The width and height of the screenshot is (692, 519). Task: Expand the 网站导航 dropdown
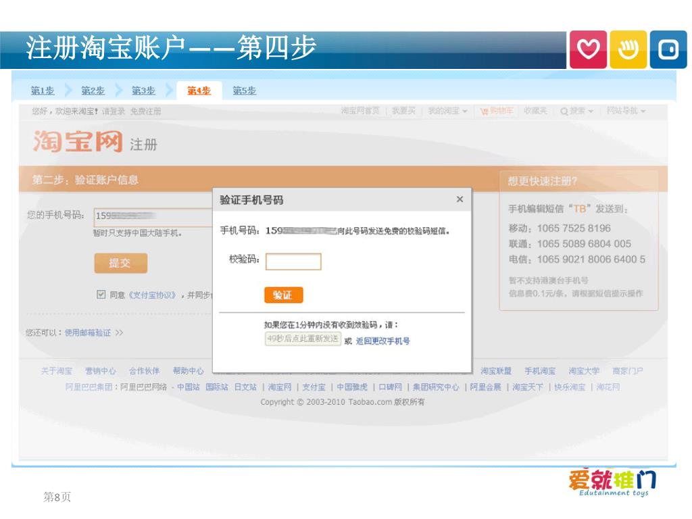click(x=626, y=111)
